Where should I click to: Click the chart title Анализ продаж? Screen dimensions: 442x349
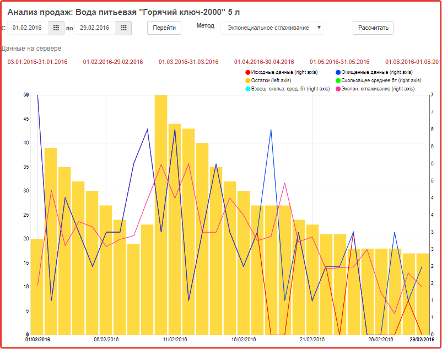tap(123, 12)
